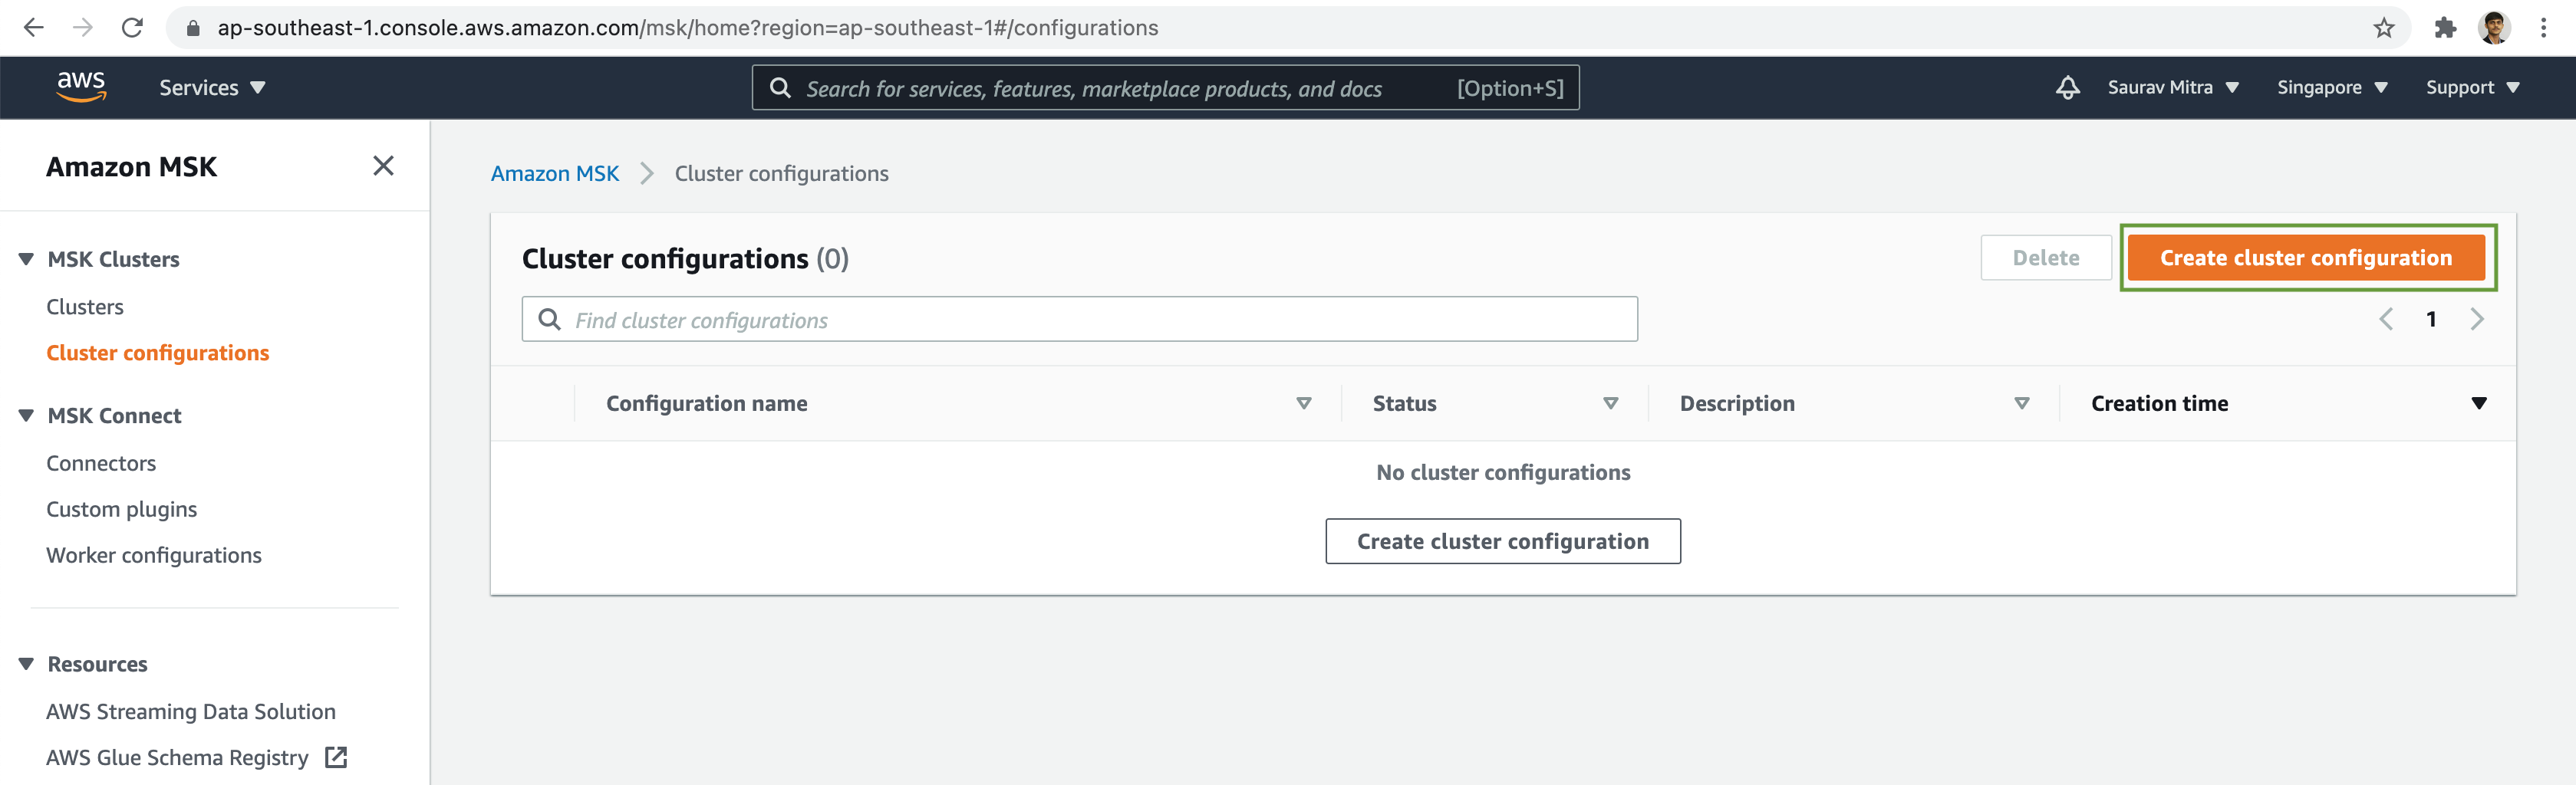Go to AWS console home via logo
The width and height of the screenshot is (2576, 785).
[81, 87]
